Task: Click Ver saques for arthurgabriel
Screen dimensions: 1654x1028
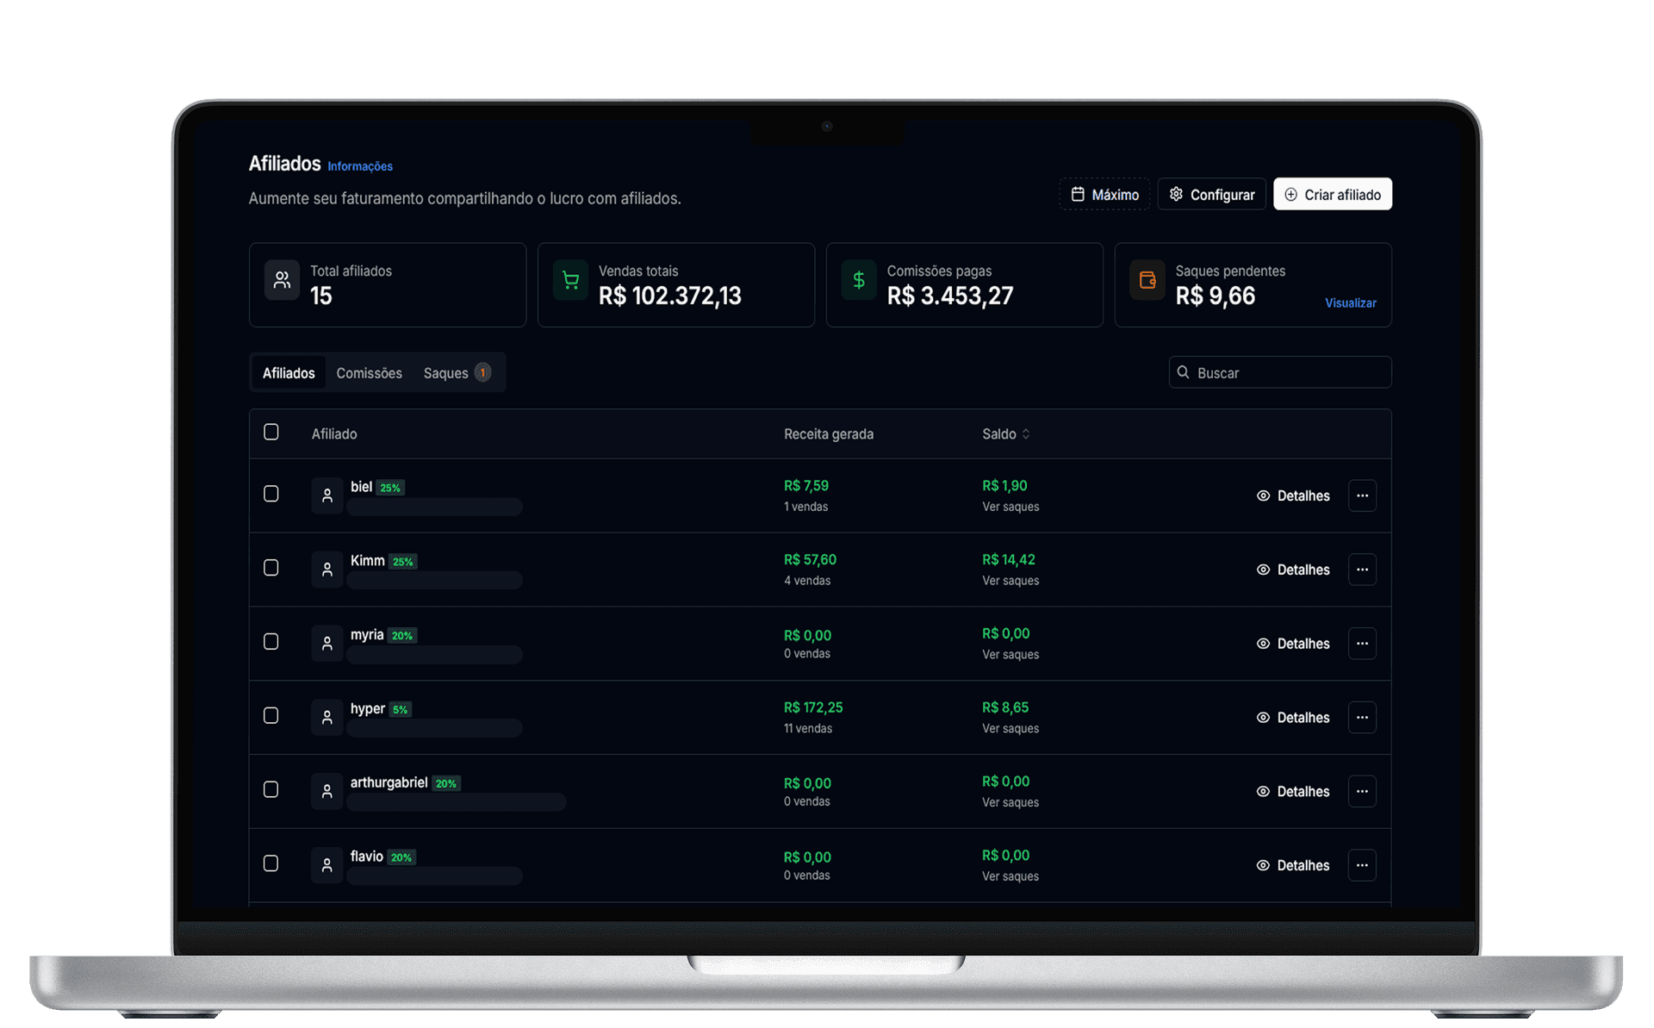Action: [1010, 802]
